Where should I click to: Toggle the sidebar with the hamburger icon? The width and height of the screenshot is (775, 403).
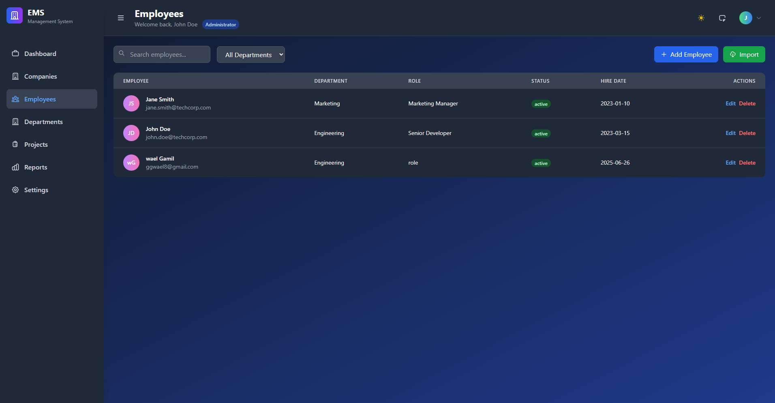[x=120, y=18]
